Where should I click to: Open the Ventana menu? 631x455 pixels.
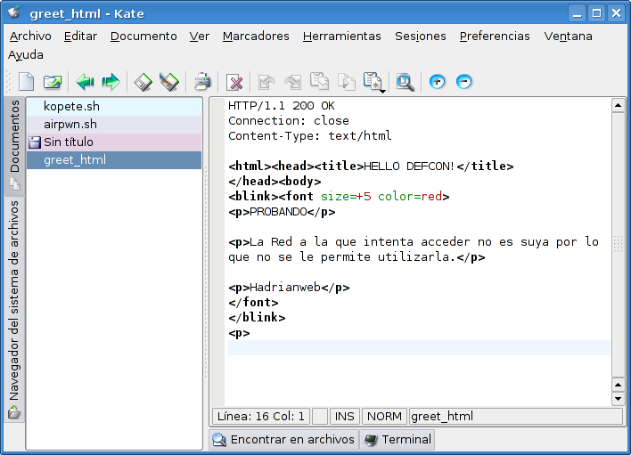(568, 37)
